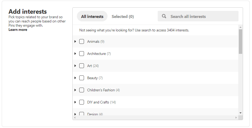Click the horizontal scrollbar left arrow
This screenshot has width=252, height=128.
click(x=74, y=117)
